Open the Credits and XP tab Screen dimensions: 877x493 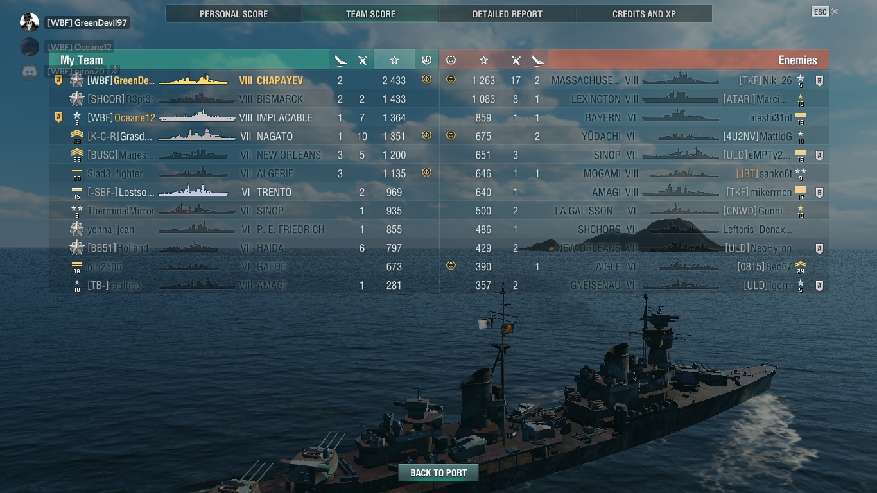click(644, 14)
